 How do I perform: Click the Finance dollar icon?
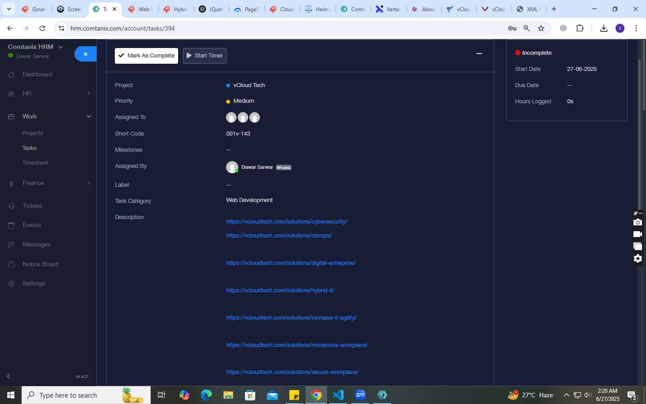tap(11, 184)
